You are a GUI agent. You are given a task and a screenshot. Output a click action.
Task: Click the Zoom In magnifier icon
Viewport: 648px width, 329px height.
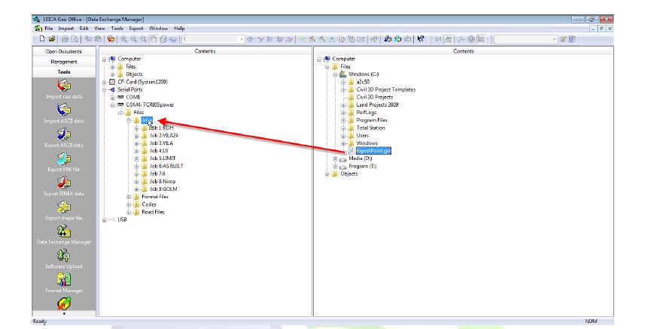pyautogui.click(x=123, y=39)
